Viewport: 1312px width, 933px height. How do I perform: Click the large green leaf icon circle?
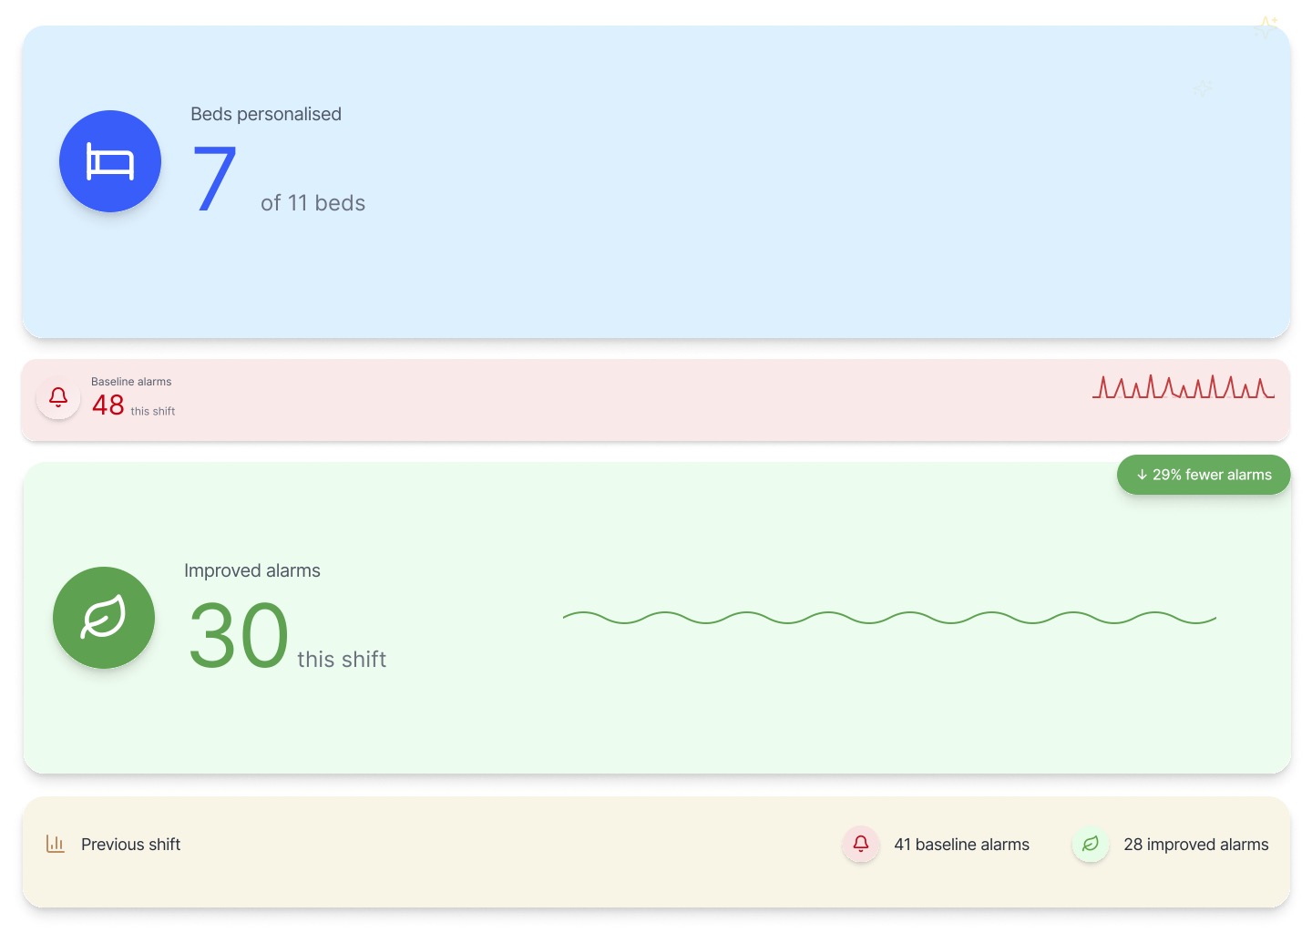tap(104, 618)
